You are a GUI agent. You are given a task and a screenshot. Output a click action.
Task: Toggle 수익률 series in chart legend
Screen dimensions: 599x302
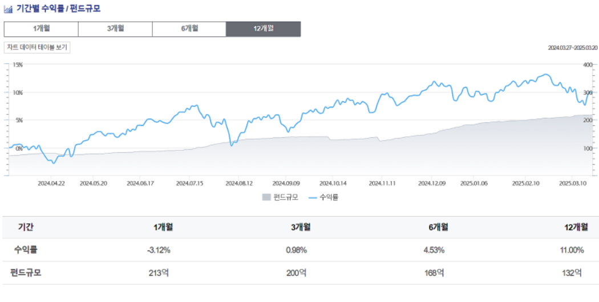pos(323,197)
